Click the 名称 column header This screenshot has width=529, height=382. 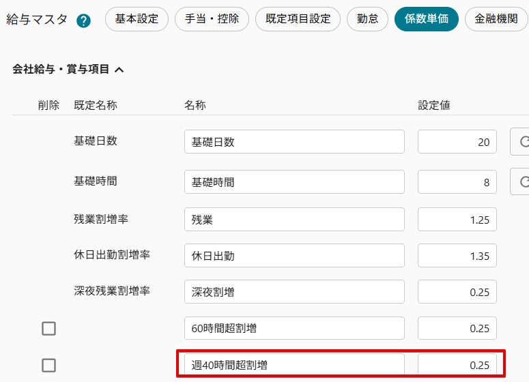[x=195, y=105]
